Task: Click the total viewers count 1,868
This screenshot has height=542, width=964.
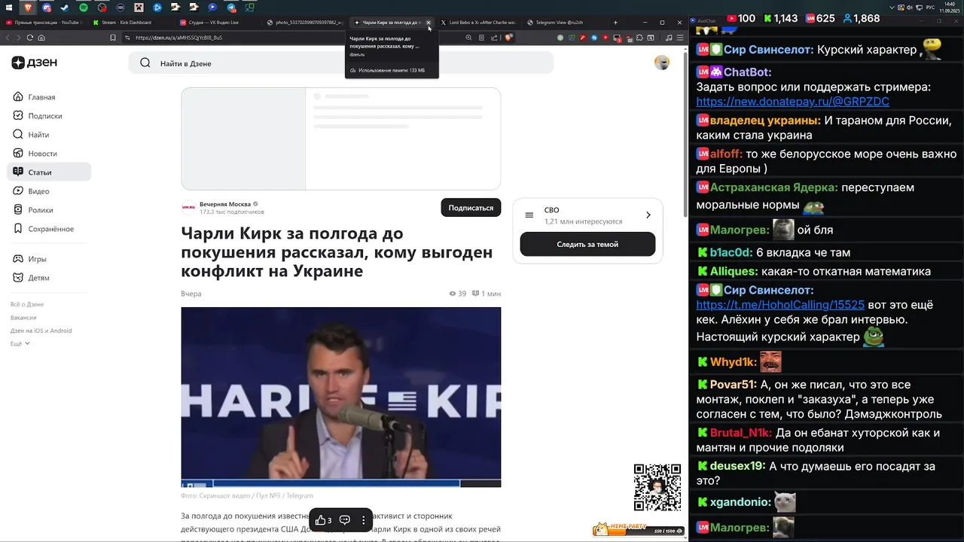Action: 861,18
